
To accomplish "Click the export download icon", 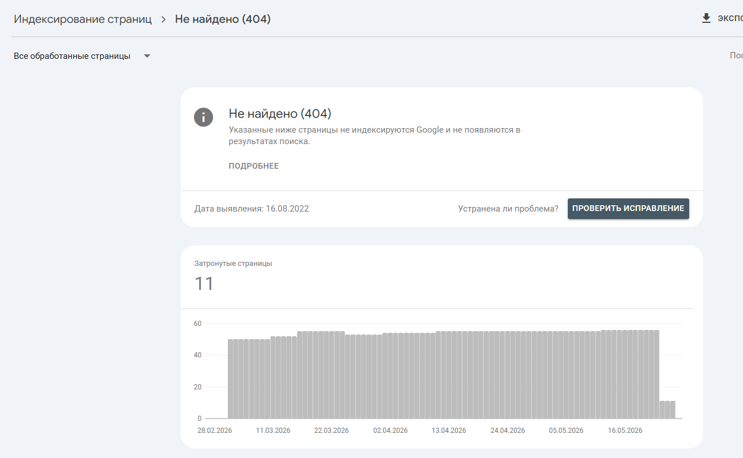I will tap(706, 18).
